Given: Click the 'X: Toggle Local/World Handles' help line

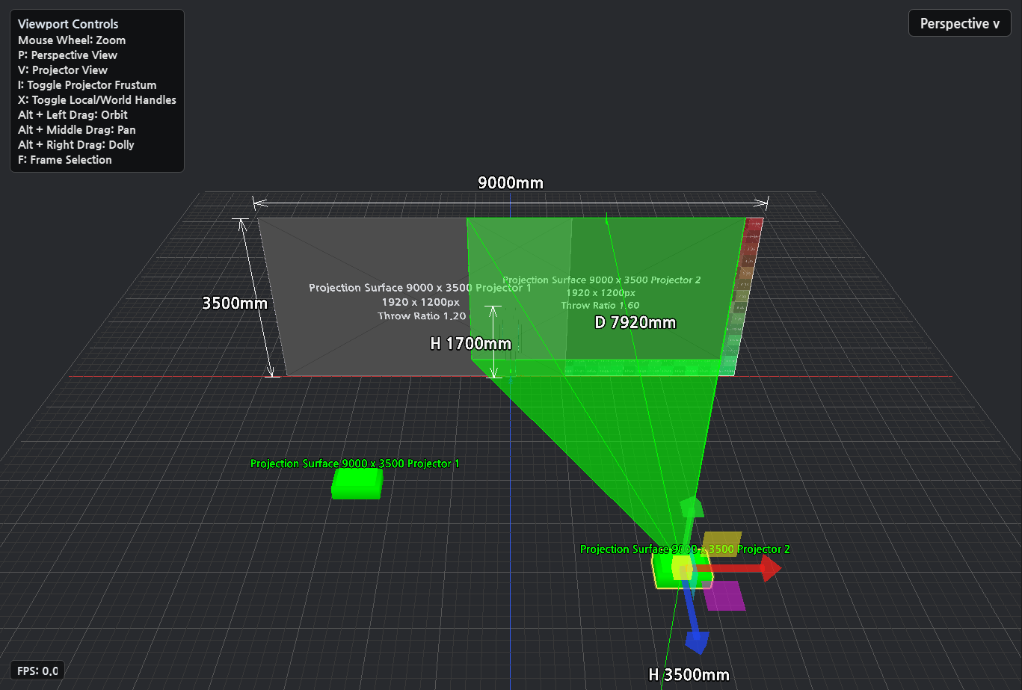Looking at the screenshot, I should [x=97, y=99].
